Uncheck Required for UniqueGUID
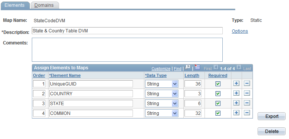Image resolution: width=289 pixels, height=139 pixels. (x=218, y=84)
